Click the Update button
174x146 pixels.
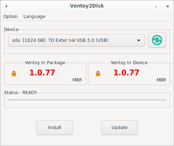coord(119,128)
